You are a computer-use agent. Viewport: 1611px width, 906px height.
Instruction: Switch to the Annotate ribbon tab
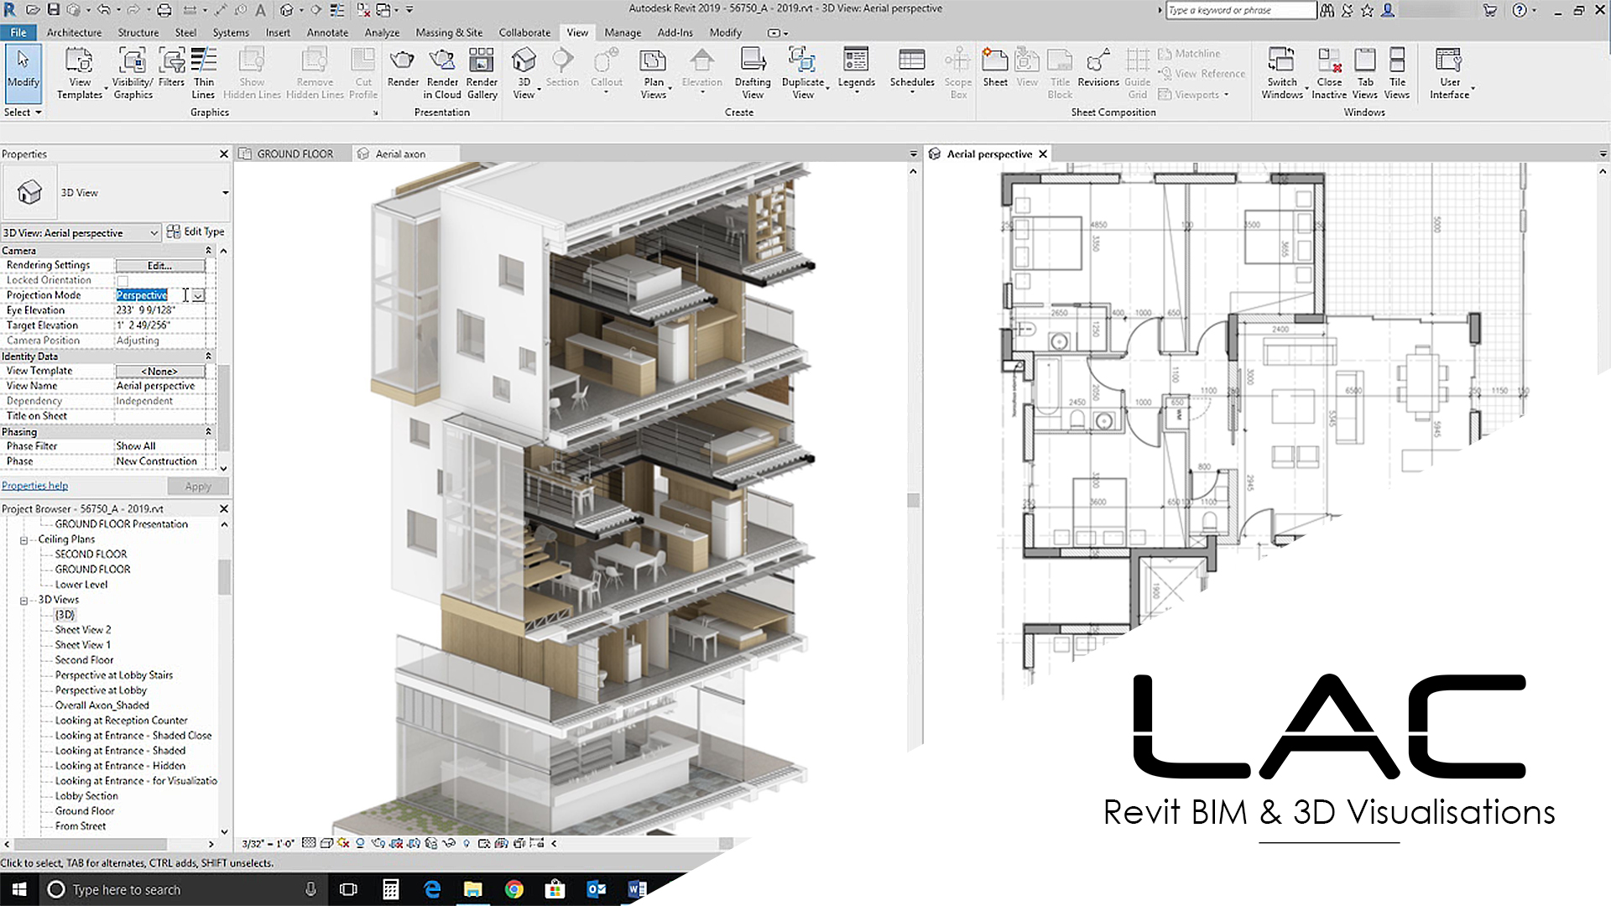pyautogui.click(x=327, y=33)
